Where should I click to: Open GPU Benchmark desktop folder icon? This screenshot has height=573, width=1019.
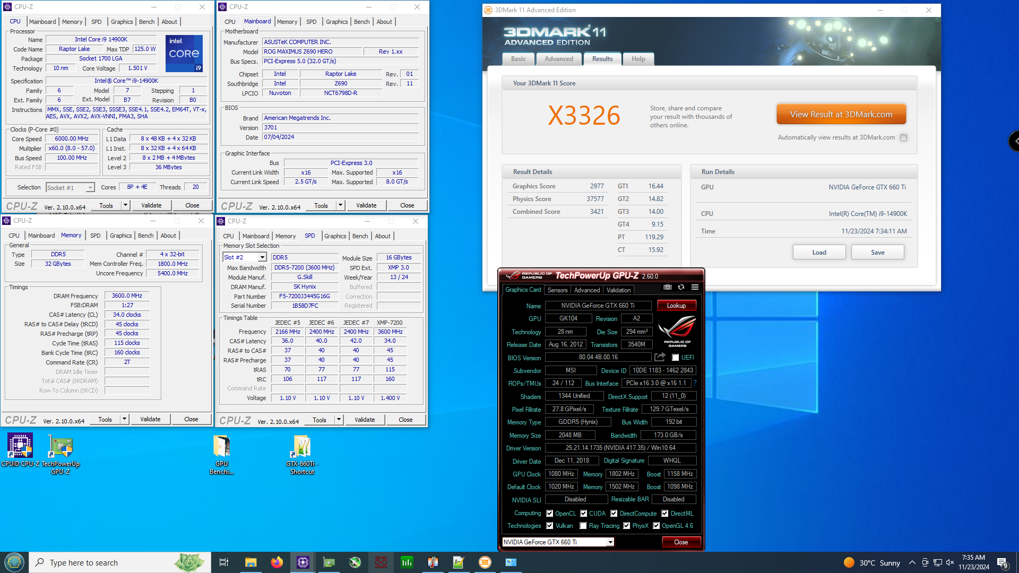pos(221,454)
